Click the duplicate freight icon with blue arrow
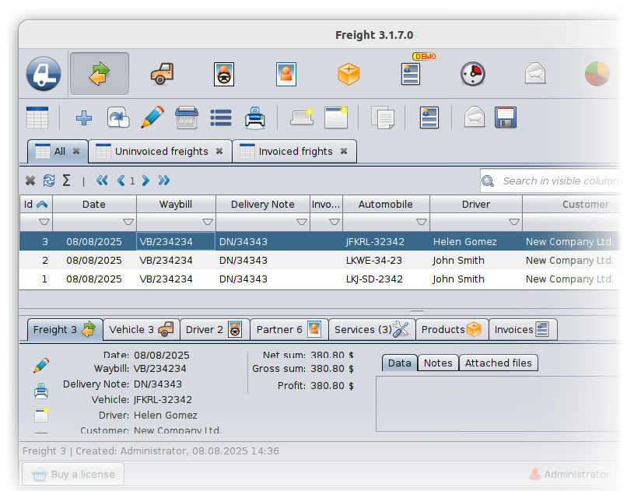 coord(118,117)
